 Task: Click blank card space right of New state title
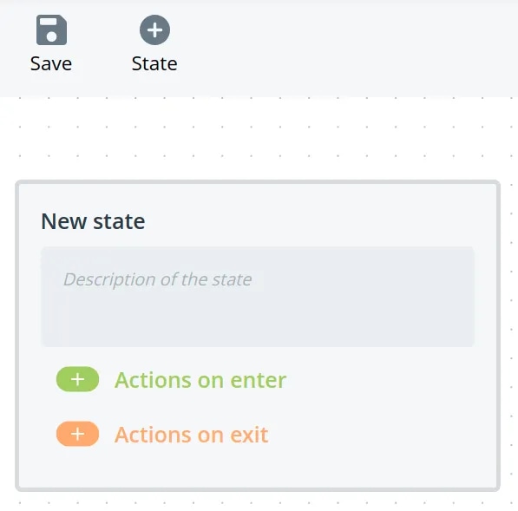tap(318, 221)
